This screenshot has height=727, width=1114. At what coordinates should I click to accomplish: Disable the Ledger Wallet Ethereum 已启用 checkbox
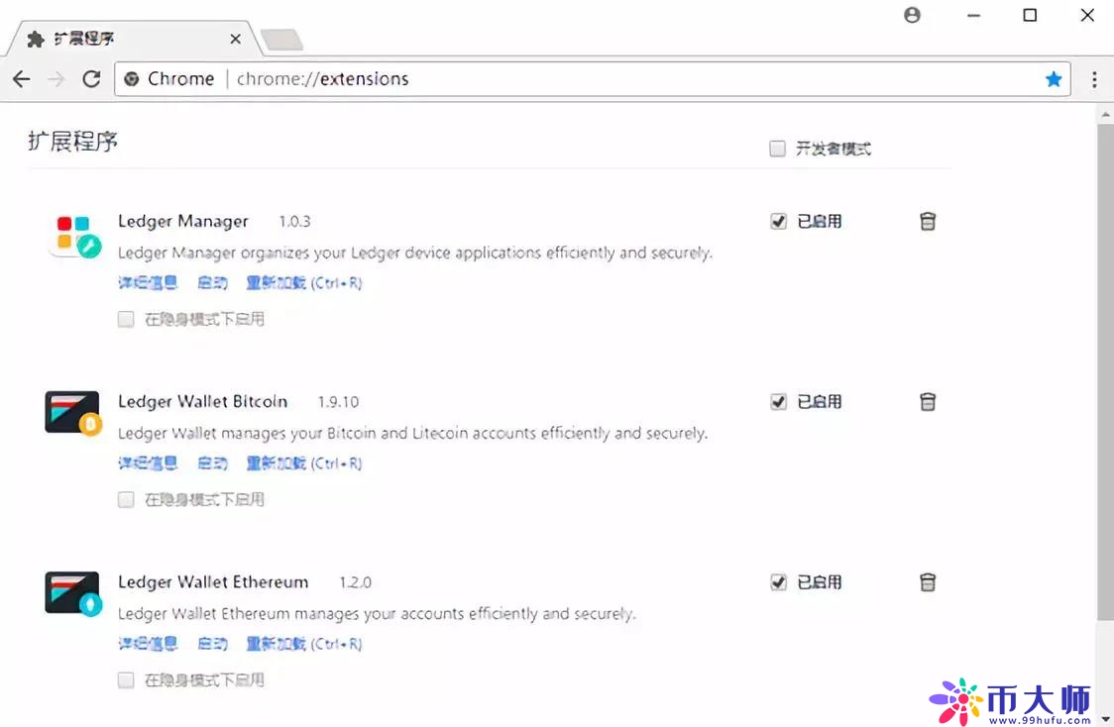click(x=779, y=582)
